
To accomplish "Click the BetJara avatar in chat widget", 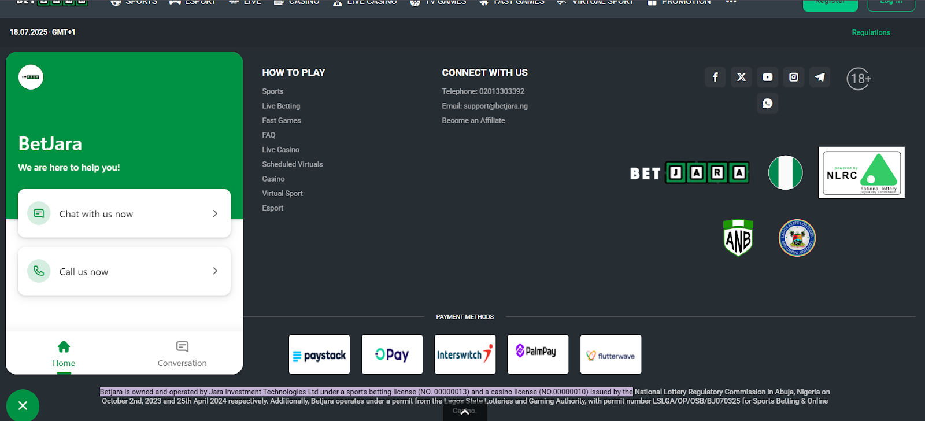I will [x=31, y=77].
